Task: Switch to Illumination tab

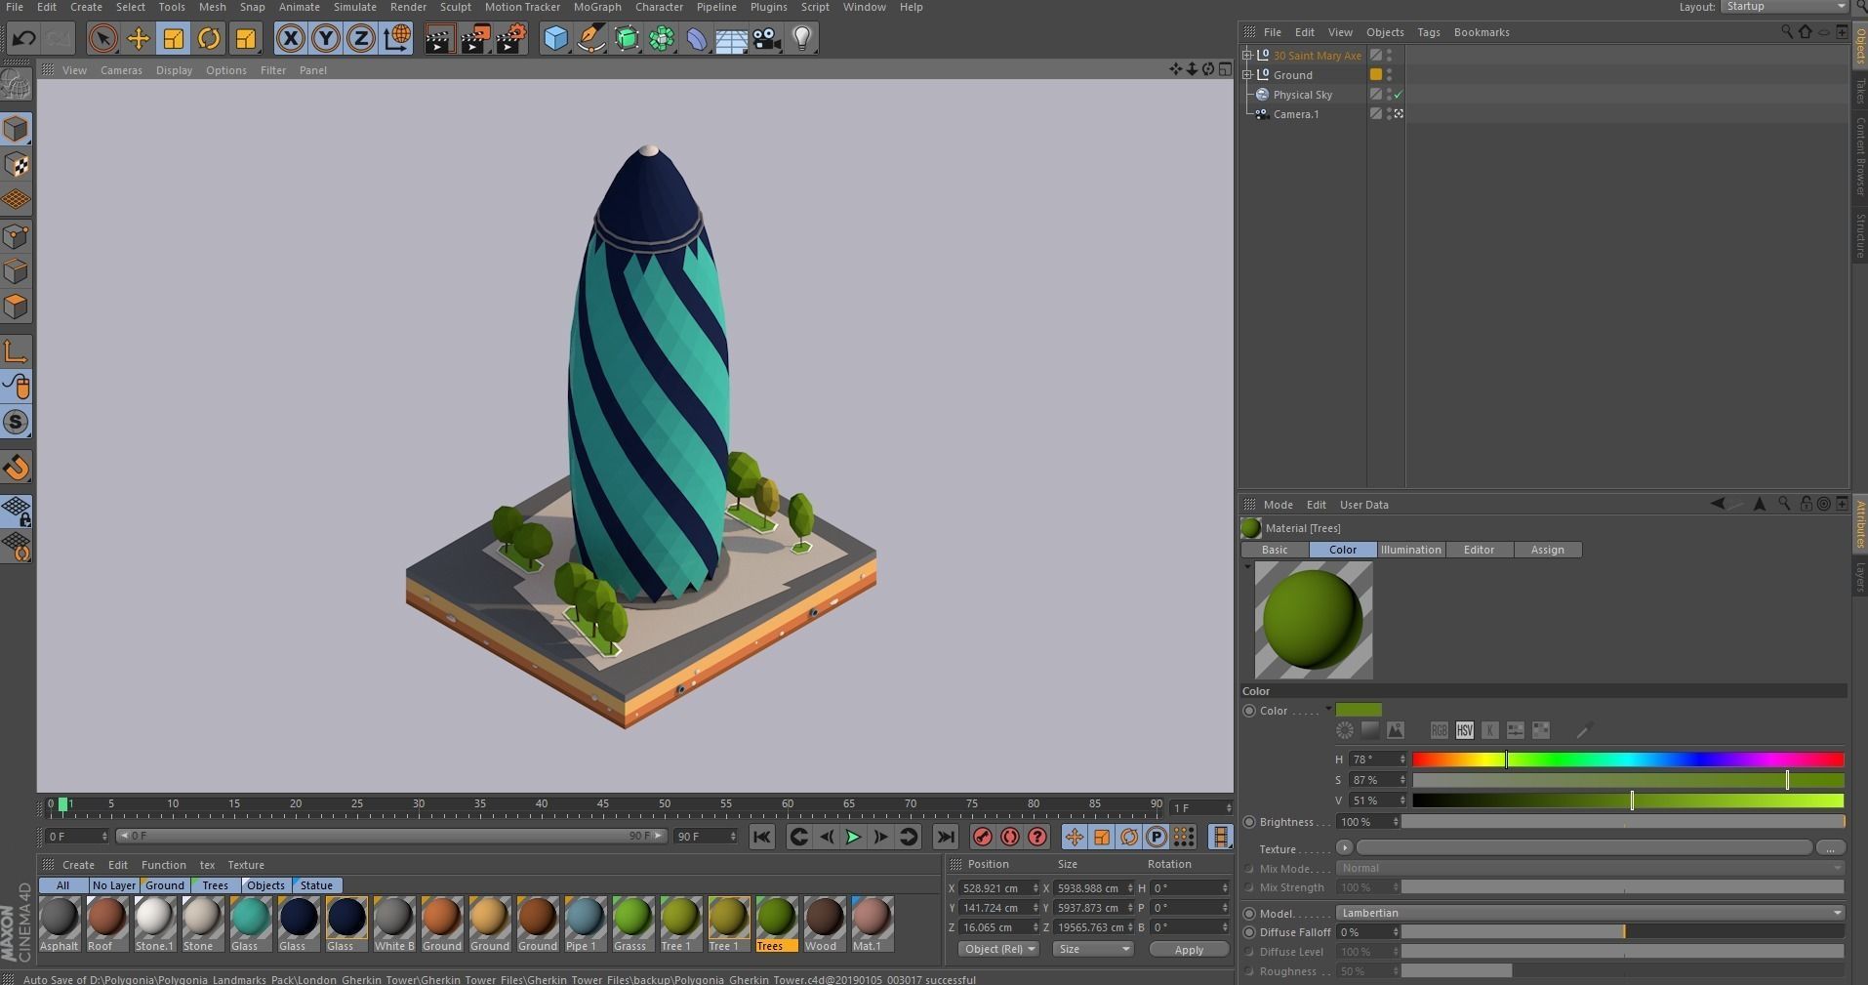Action: point(1410,550)
